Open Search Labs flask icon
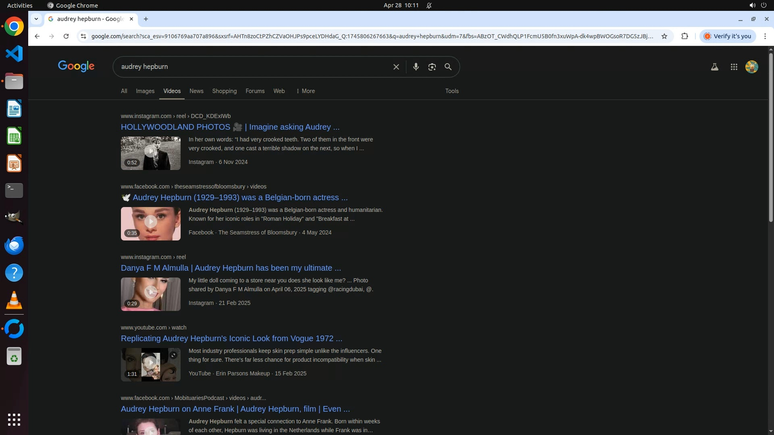 pos(714,67)
